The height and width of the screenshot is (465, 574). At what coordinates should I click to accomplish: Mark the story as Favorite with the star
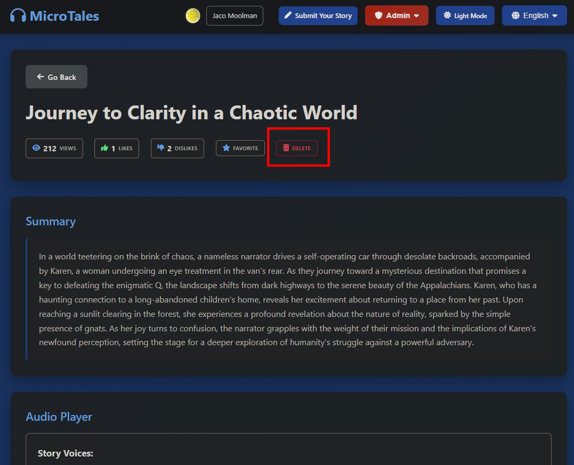pos(226,148)
